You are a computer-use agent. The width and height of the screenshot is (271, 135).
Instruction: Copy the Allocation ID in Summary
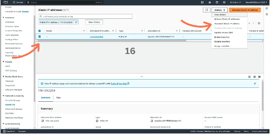152,121
